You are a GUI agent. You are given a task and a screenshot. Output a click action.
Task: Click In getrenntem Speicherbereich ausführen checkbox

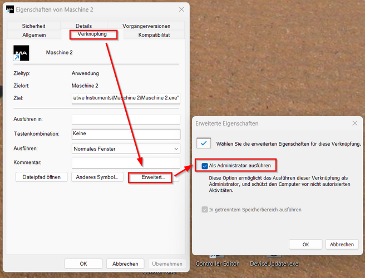coord(205,210)
